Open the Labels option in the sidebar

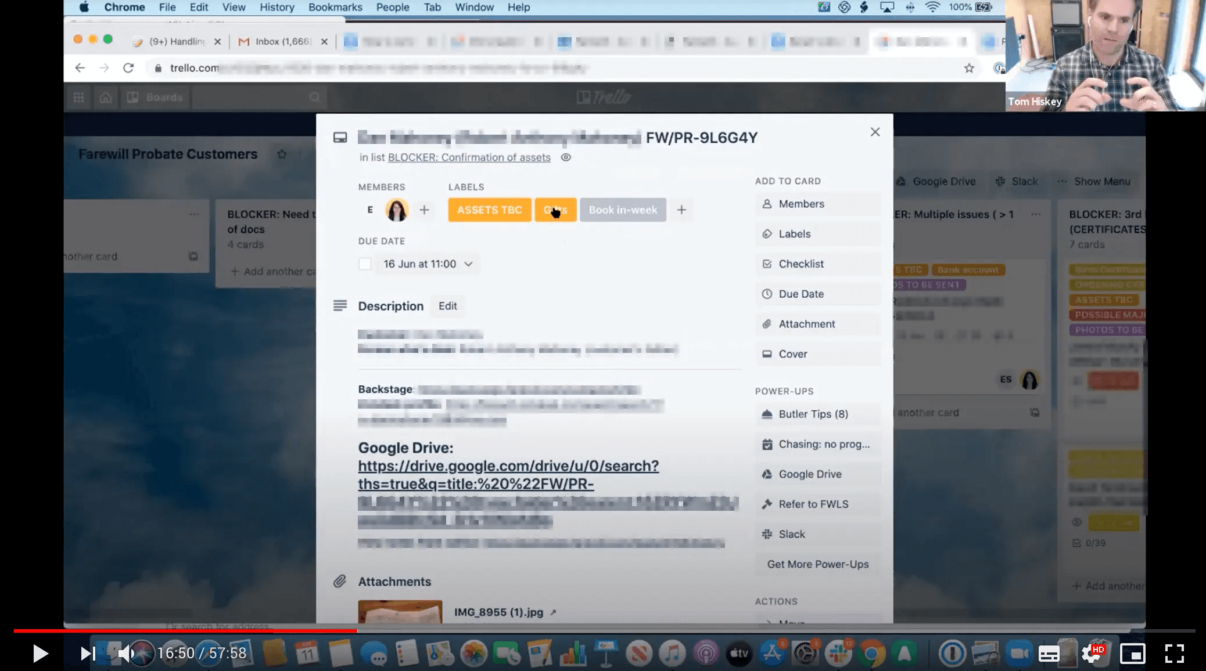pos(818,234)
